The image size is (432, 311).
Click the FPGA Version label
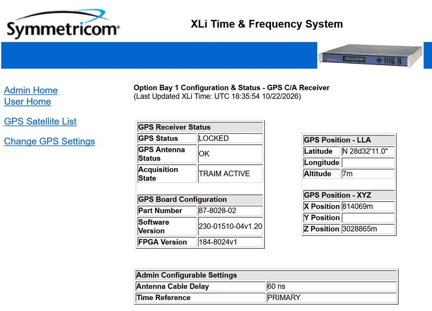[163, 242]
